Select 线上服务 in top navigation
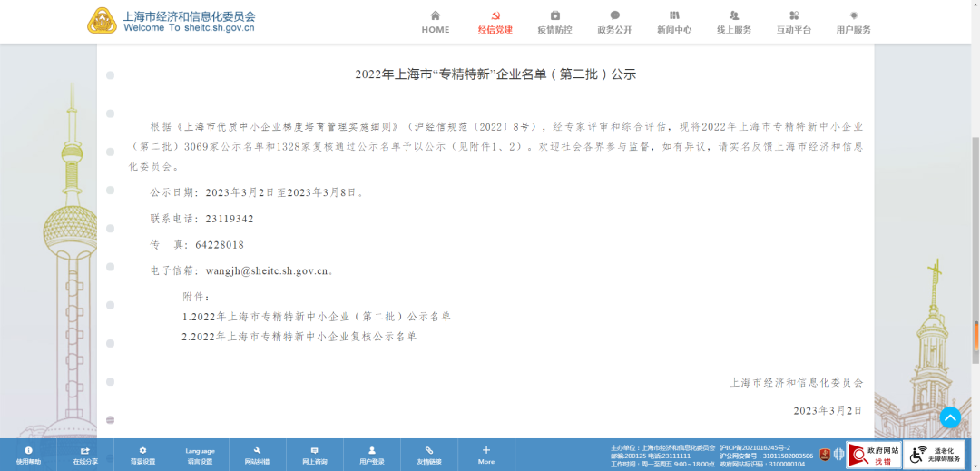Viewport: 980px width, 471px height. (x=734, y=23)
